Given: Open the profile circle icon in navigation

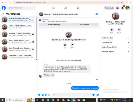Looking at the screenshot, I should pos(78,8).
